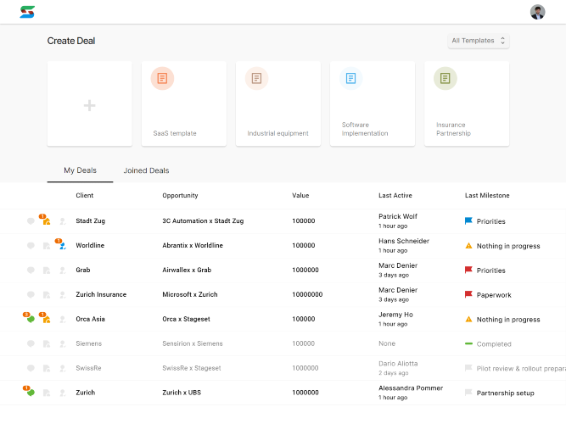Open chat bubble icon for Orca Asia
566x424 pixels.
pyautogui.click(x=29, y=317)
